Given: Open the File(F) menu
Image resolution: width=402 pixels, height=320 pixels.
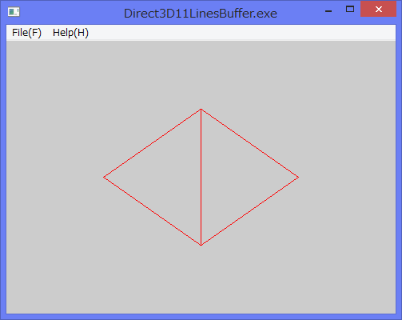Looking at the screenshot, I should point(26,33).
